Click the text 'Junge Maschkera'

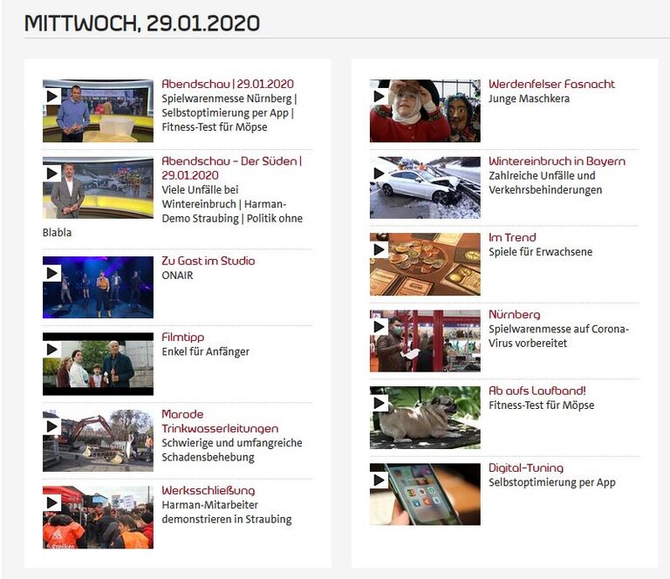[529, 99]
